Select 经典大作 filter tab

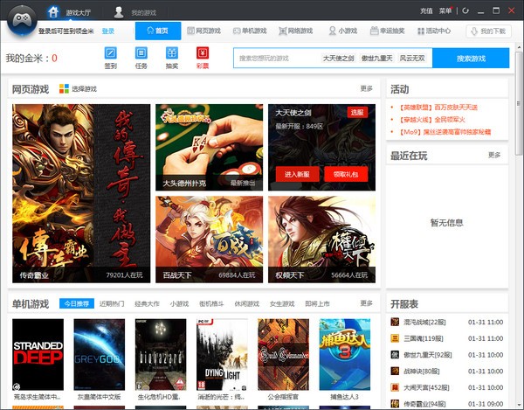(147, 303)
